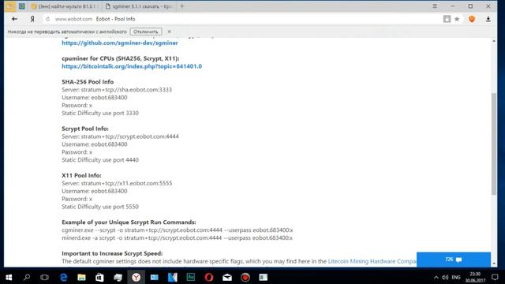Image resolution: width=505 pixels, height=284 pixels.
Task: Switch to the tab with yellow coin icon
Action: [x=64, y=6]
